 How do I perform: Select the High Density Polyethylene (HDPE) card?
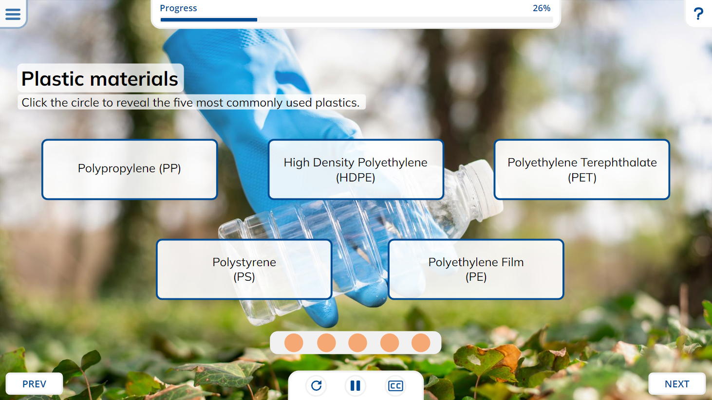click(x=356, y=169)
